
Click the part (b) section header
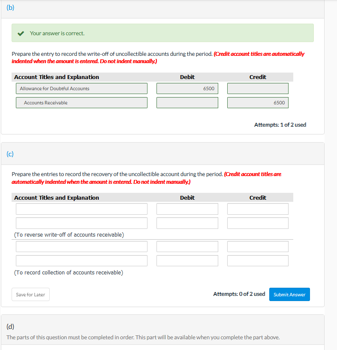[x=10, y=7]
